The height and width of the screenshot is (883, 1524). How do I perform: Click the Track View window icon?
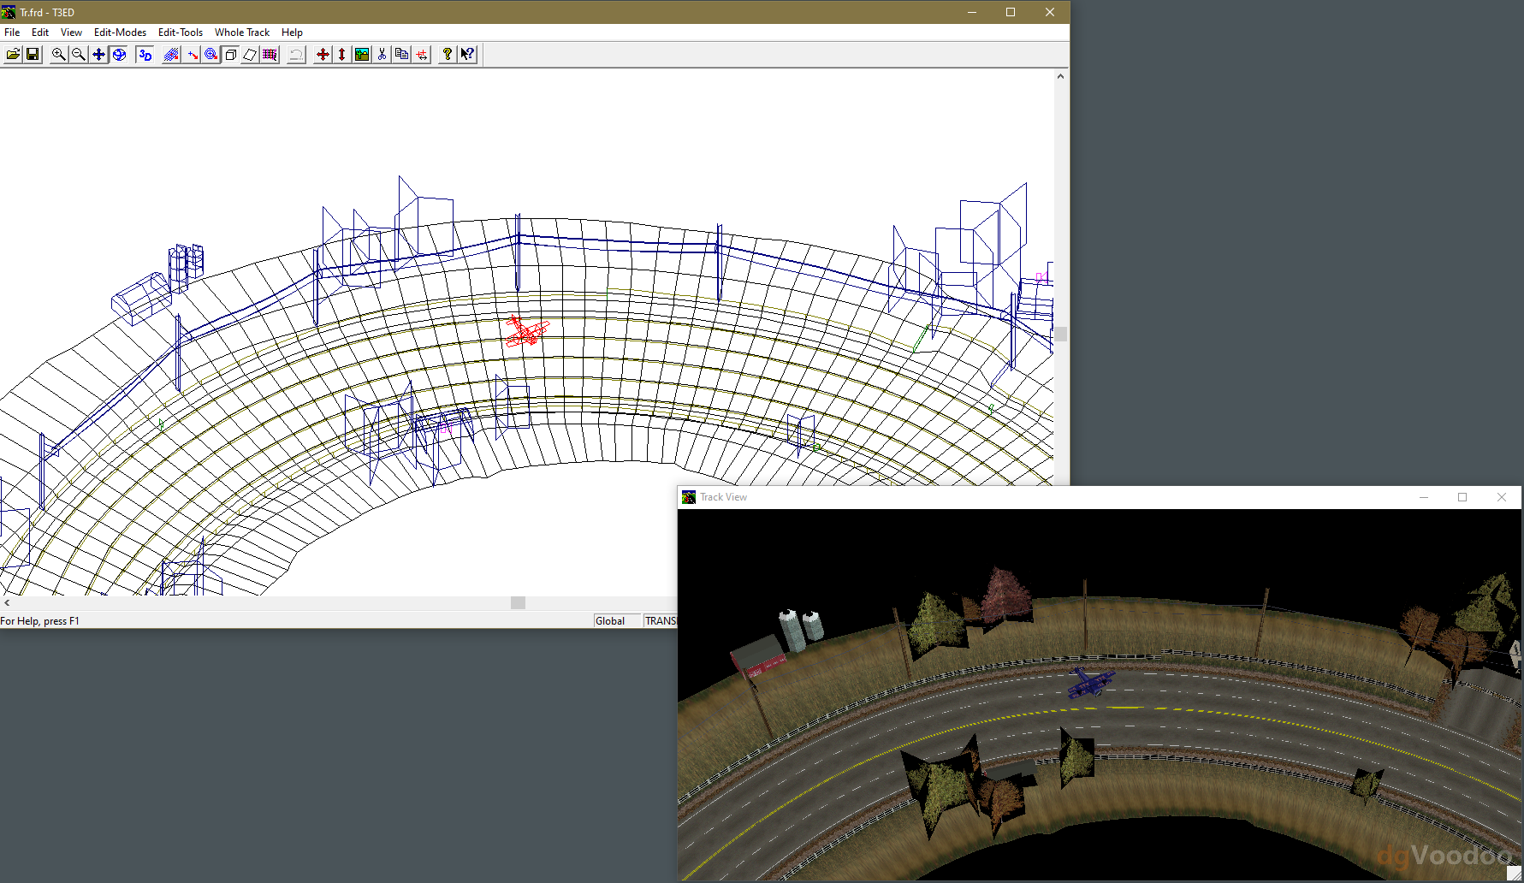click(689, 497)
